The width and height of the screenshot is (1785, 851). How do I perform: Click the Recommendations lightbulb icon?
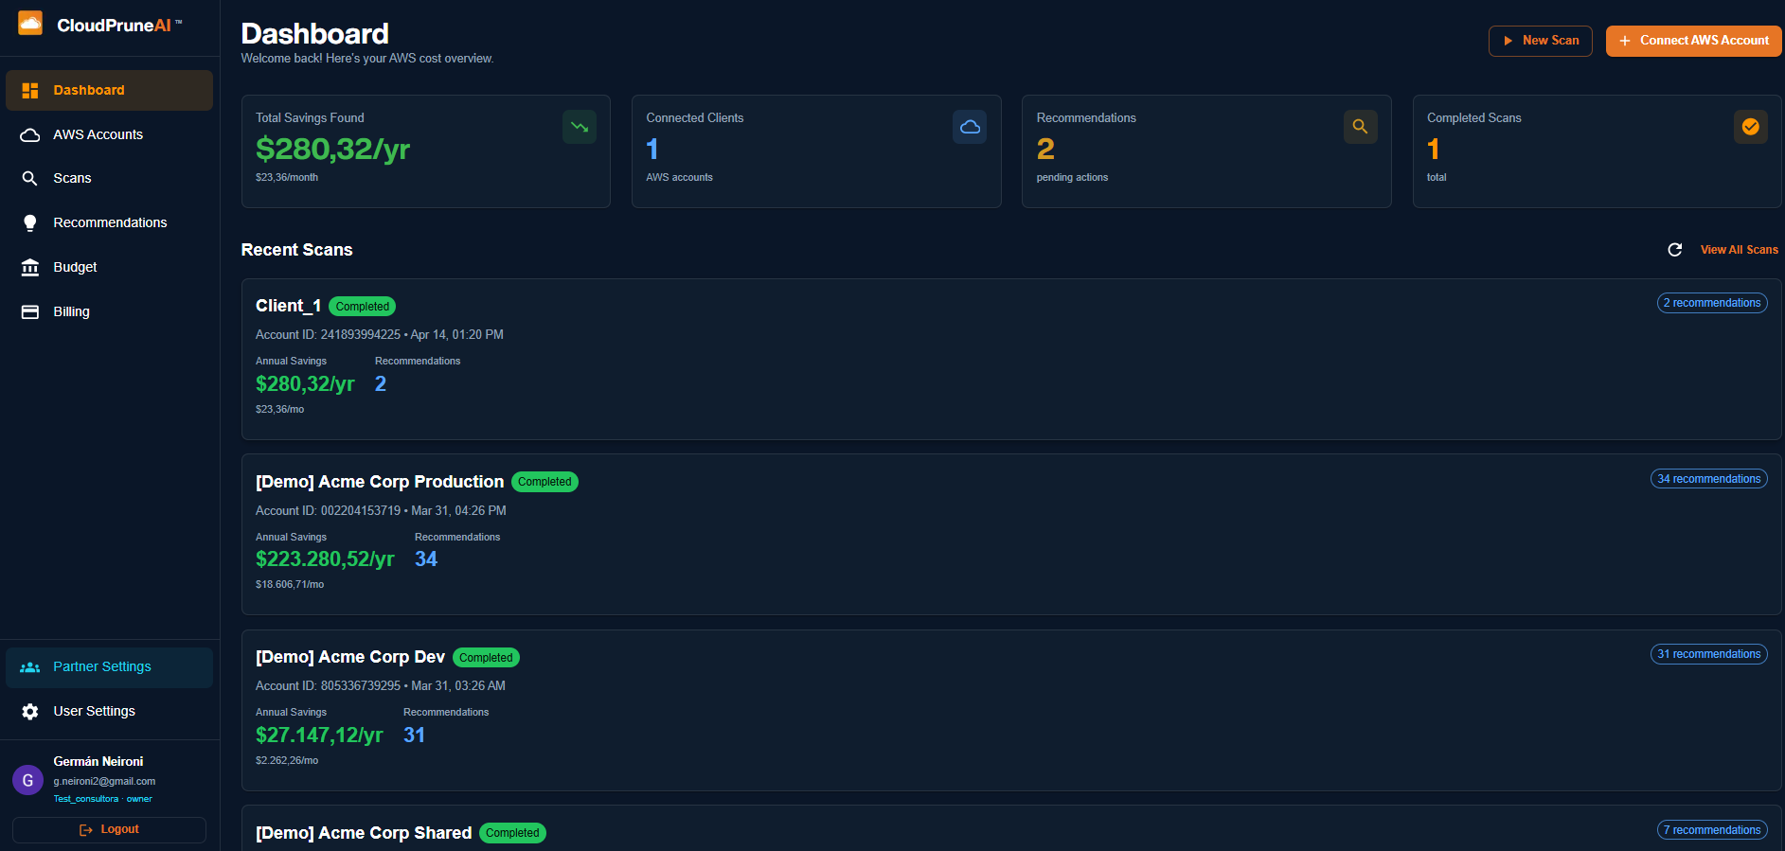pos(30,222)
